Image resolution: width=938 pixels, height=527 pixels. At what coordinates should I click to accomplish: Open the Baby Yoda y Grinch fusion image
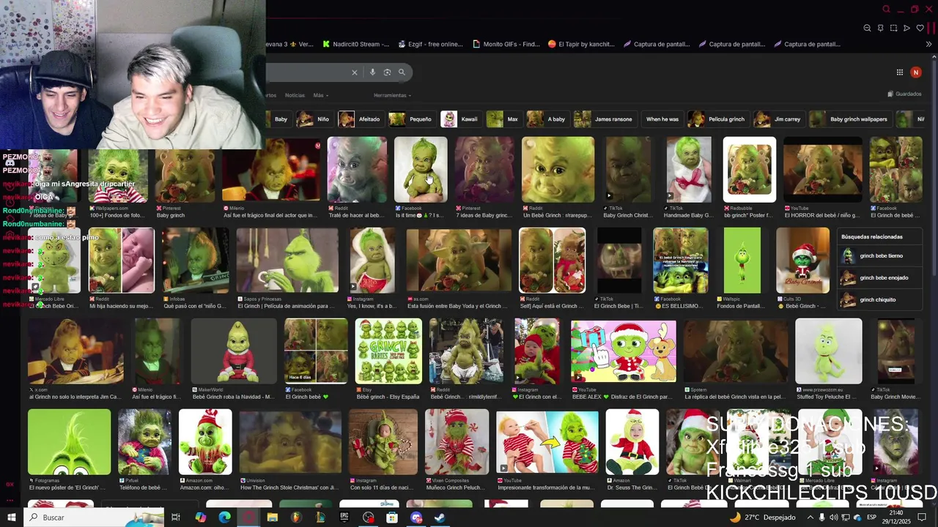(x=459, y=261)
